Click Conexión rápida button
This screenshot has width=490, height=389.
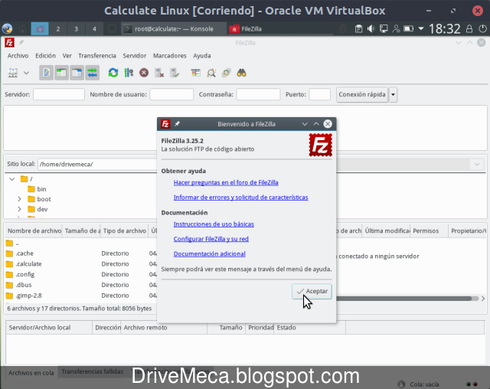(362, 94)
